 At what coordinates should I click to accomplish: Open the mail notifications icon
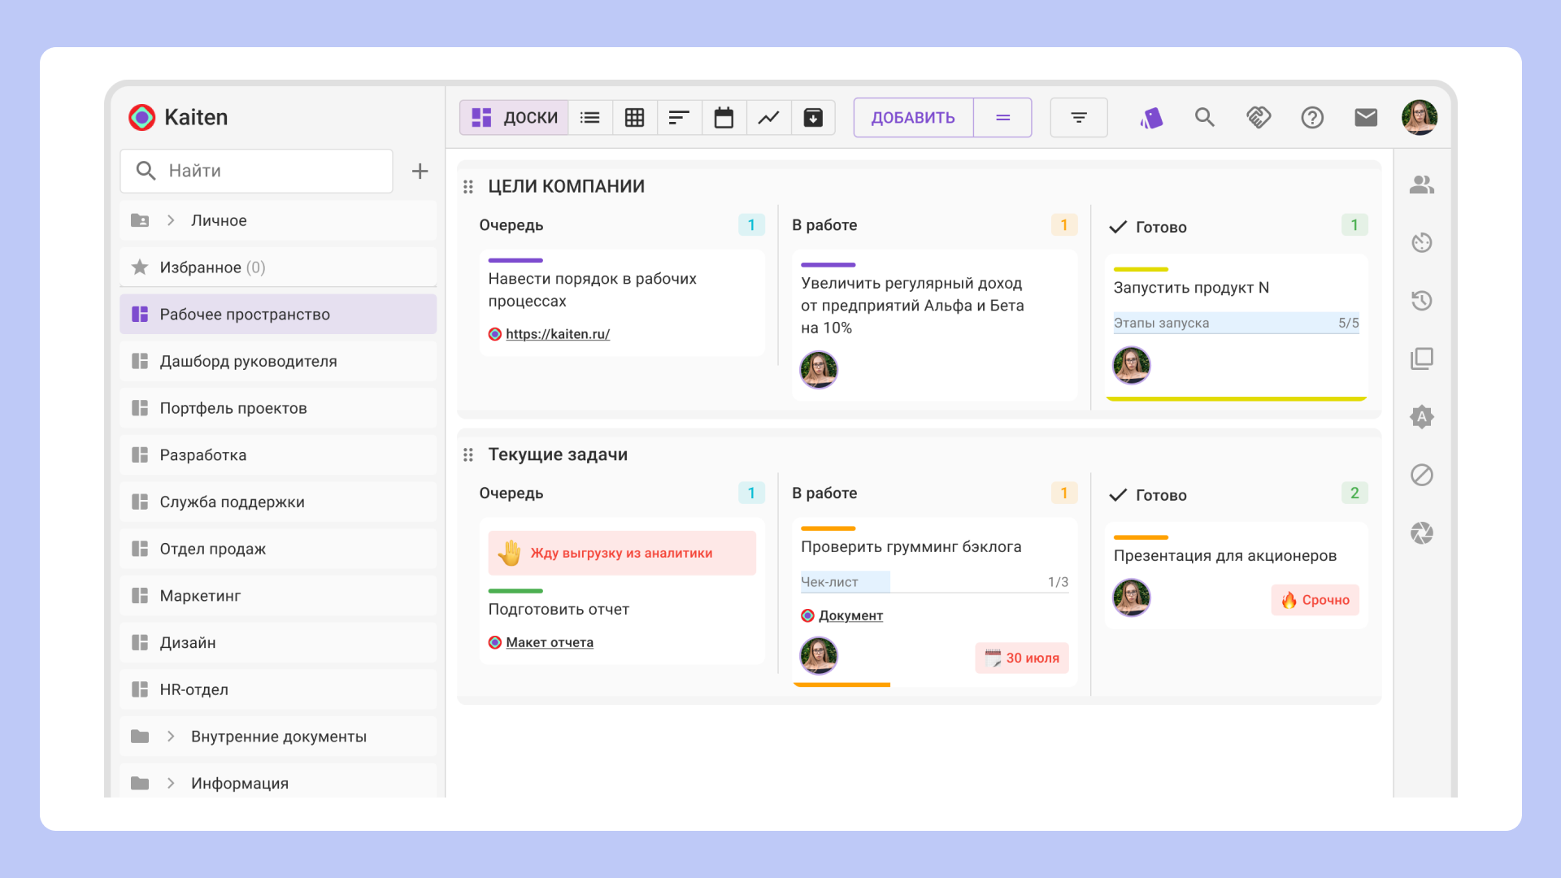point(1366,118)
